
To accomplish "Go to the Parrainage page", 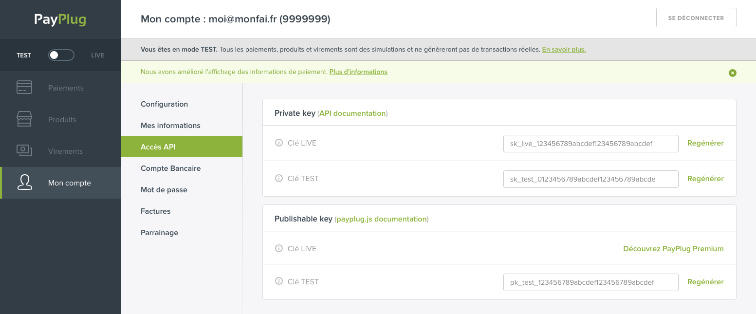I will coord(159,232).
